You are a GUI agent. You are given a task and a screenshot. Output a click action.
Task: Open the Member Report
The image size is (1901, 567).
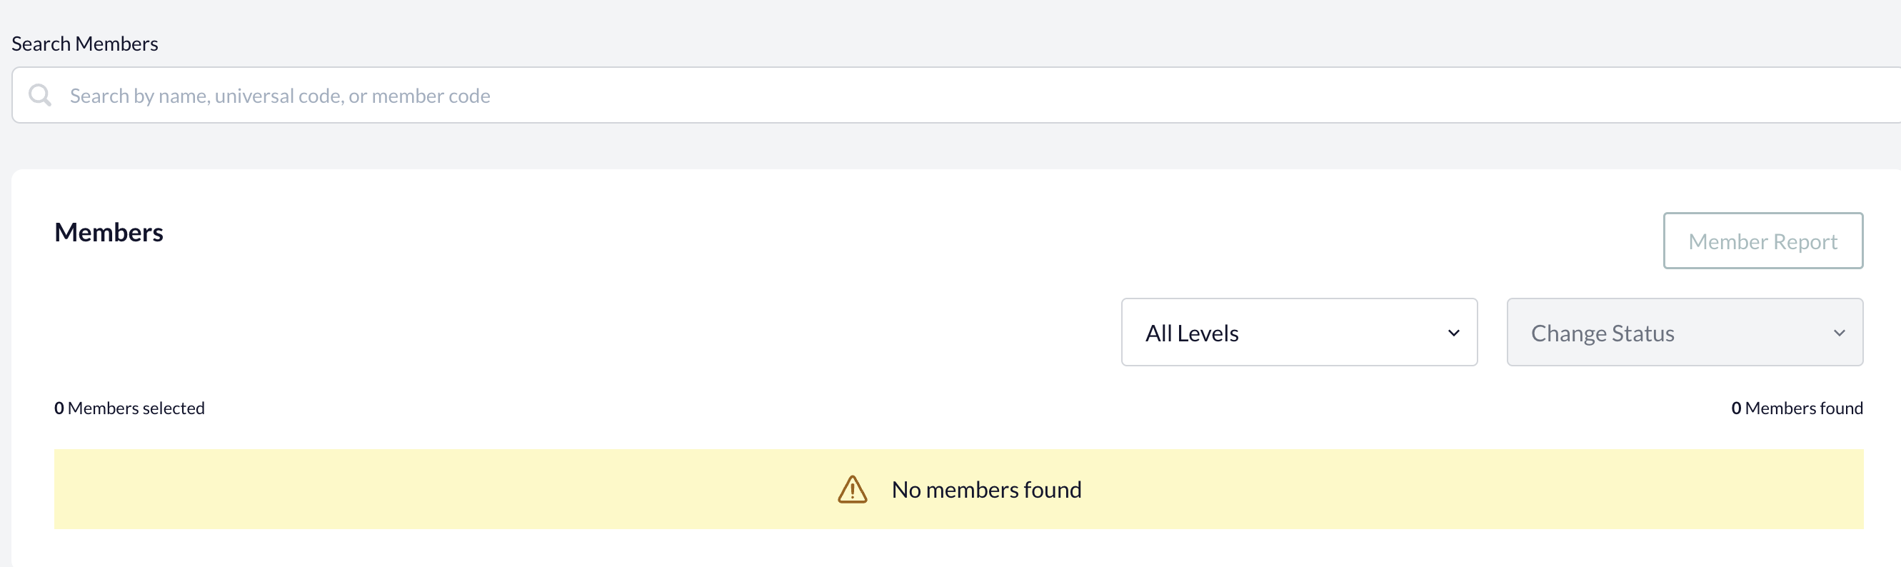tap(1763, 241)
